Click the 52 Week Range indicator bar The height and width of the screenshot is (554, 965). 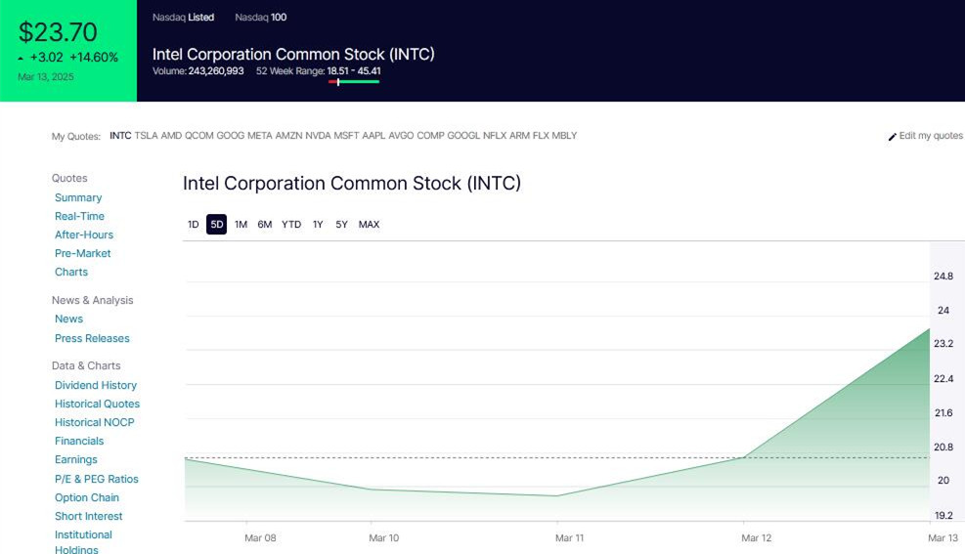click(354, 82)
